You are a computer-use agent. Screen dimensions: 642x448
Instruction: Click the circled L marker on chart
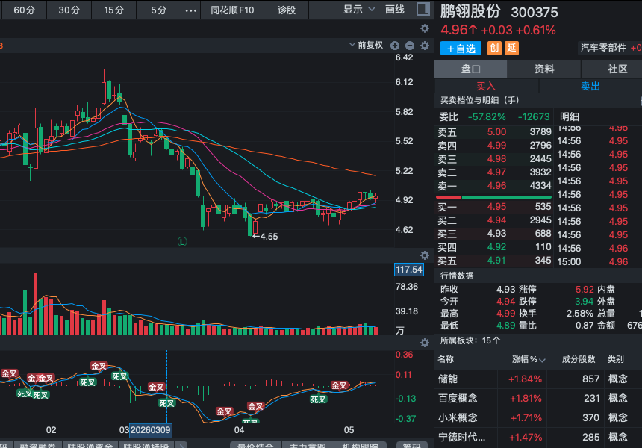[182, 242]
